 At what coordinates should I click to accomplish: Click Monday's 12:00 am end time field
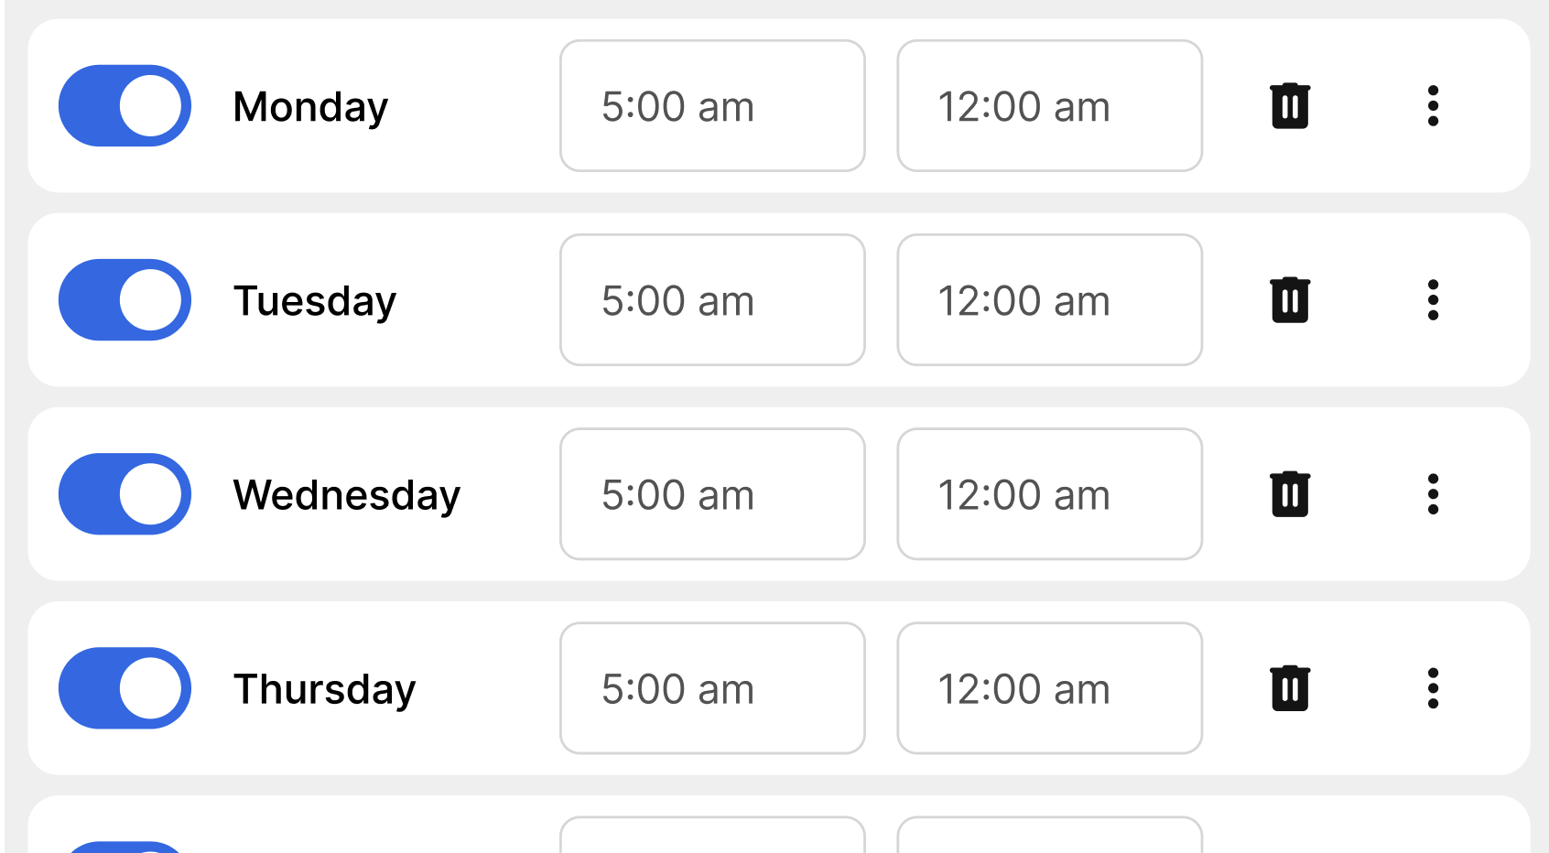[x=1049, y=106]
